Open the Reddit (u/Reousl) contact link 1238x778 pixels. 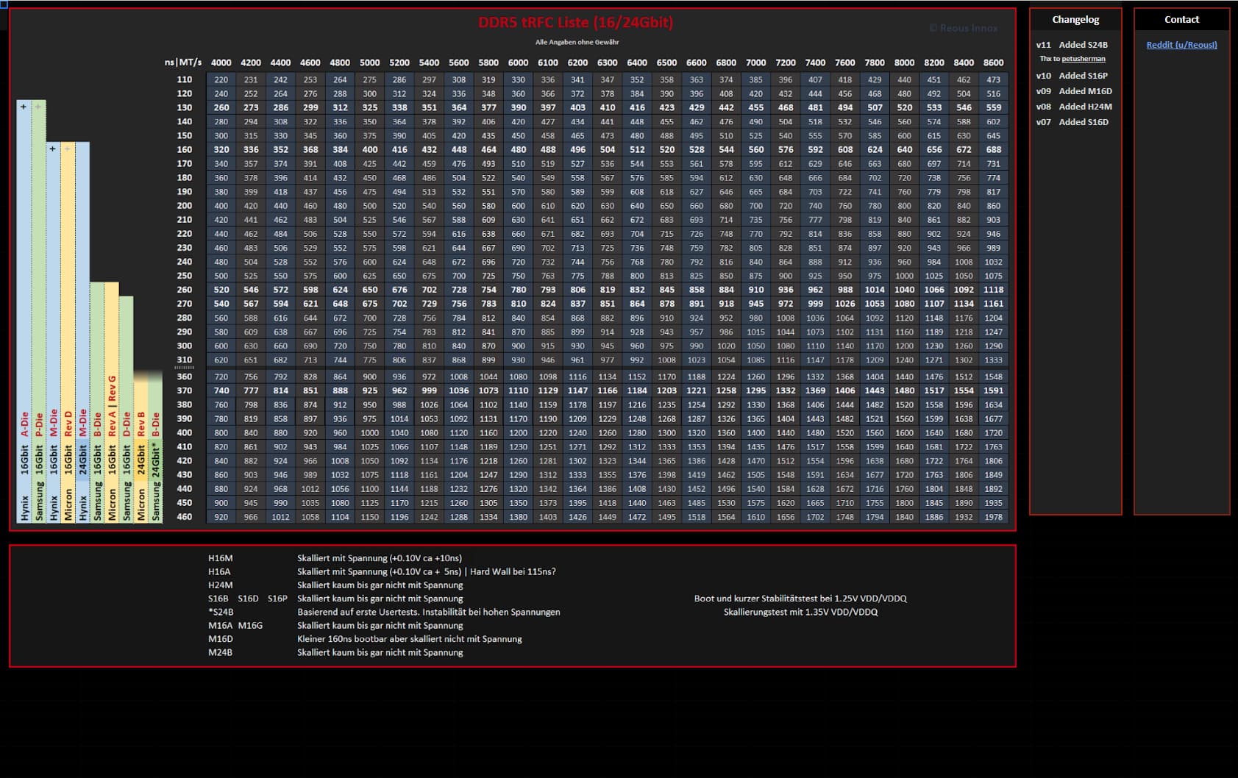(x=1181, y=45)
